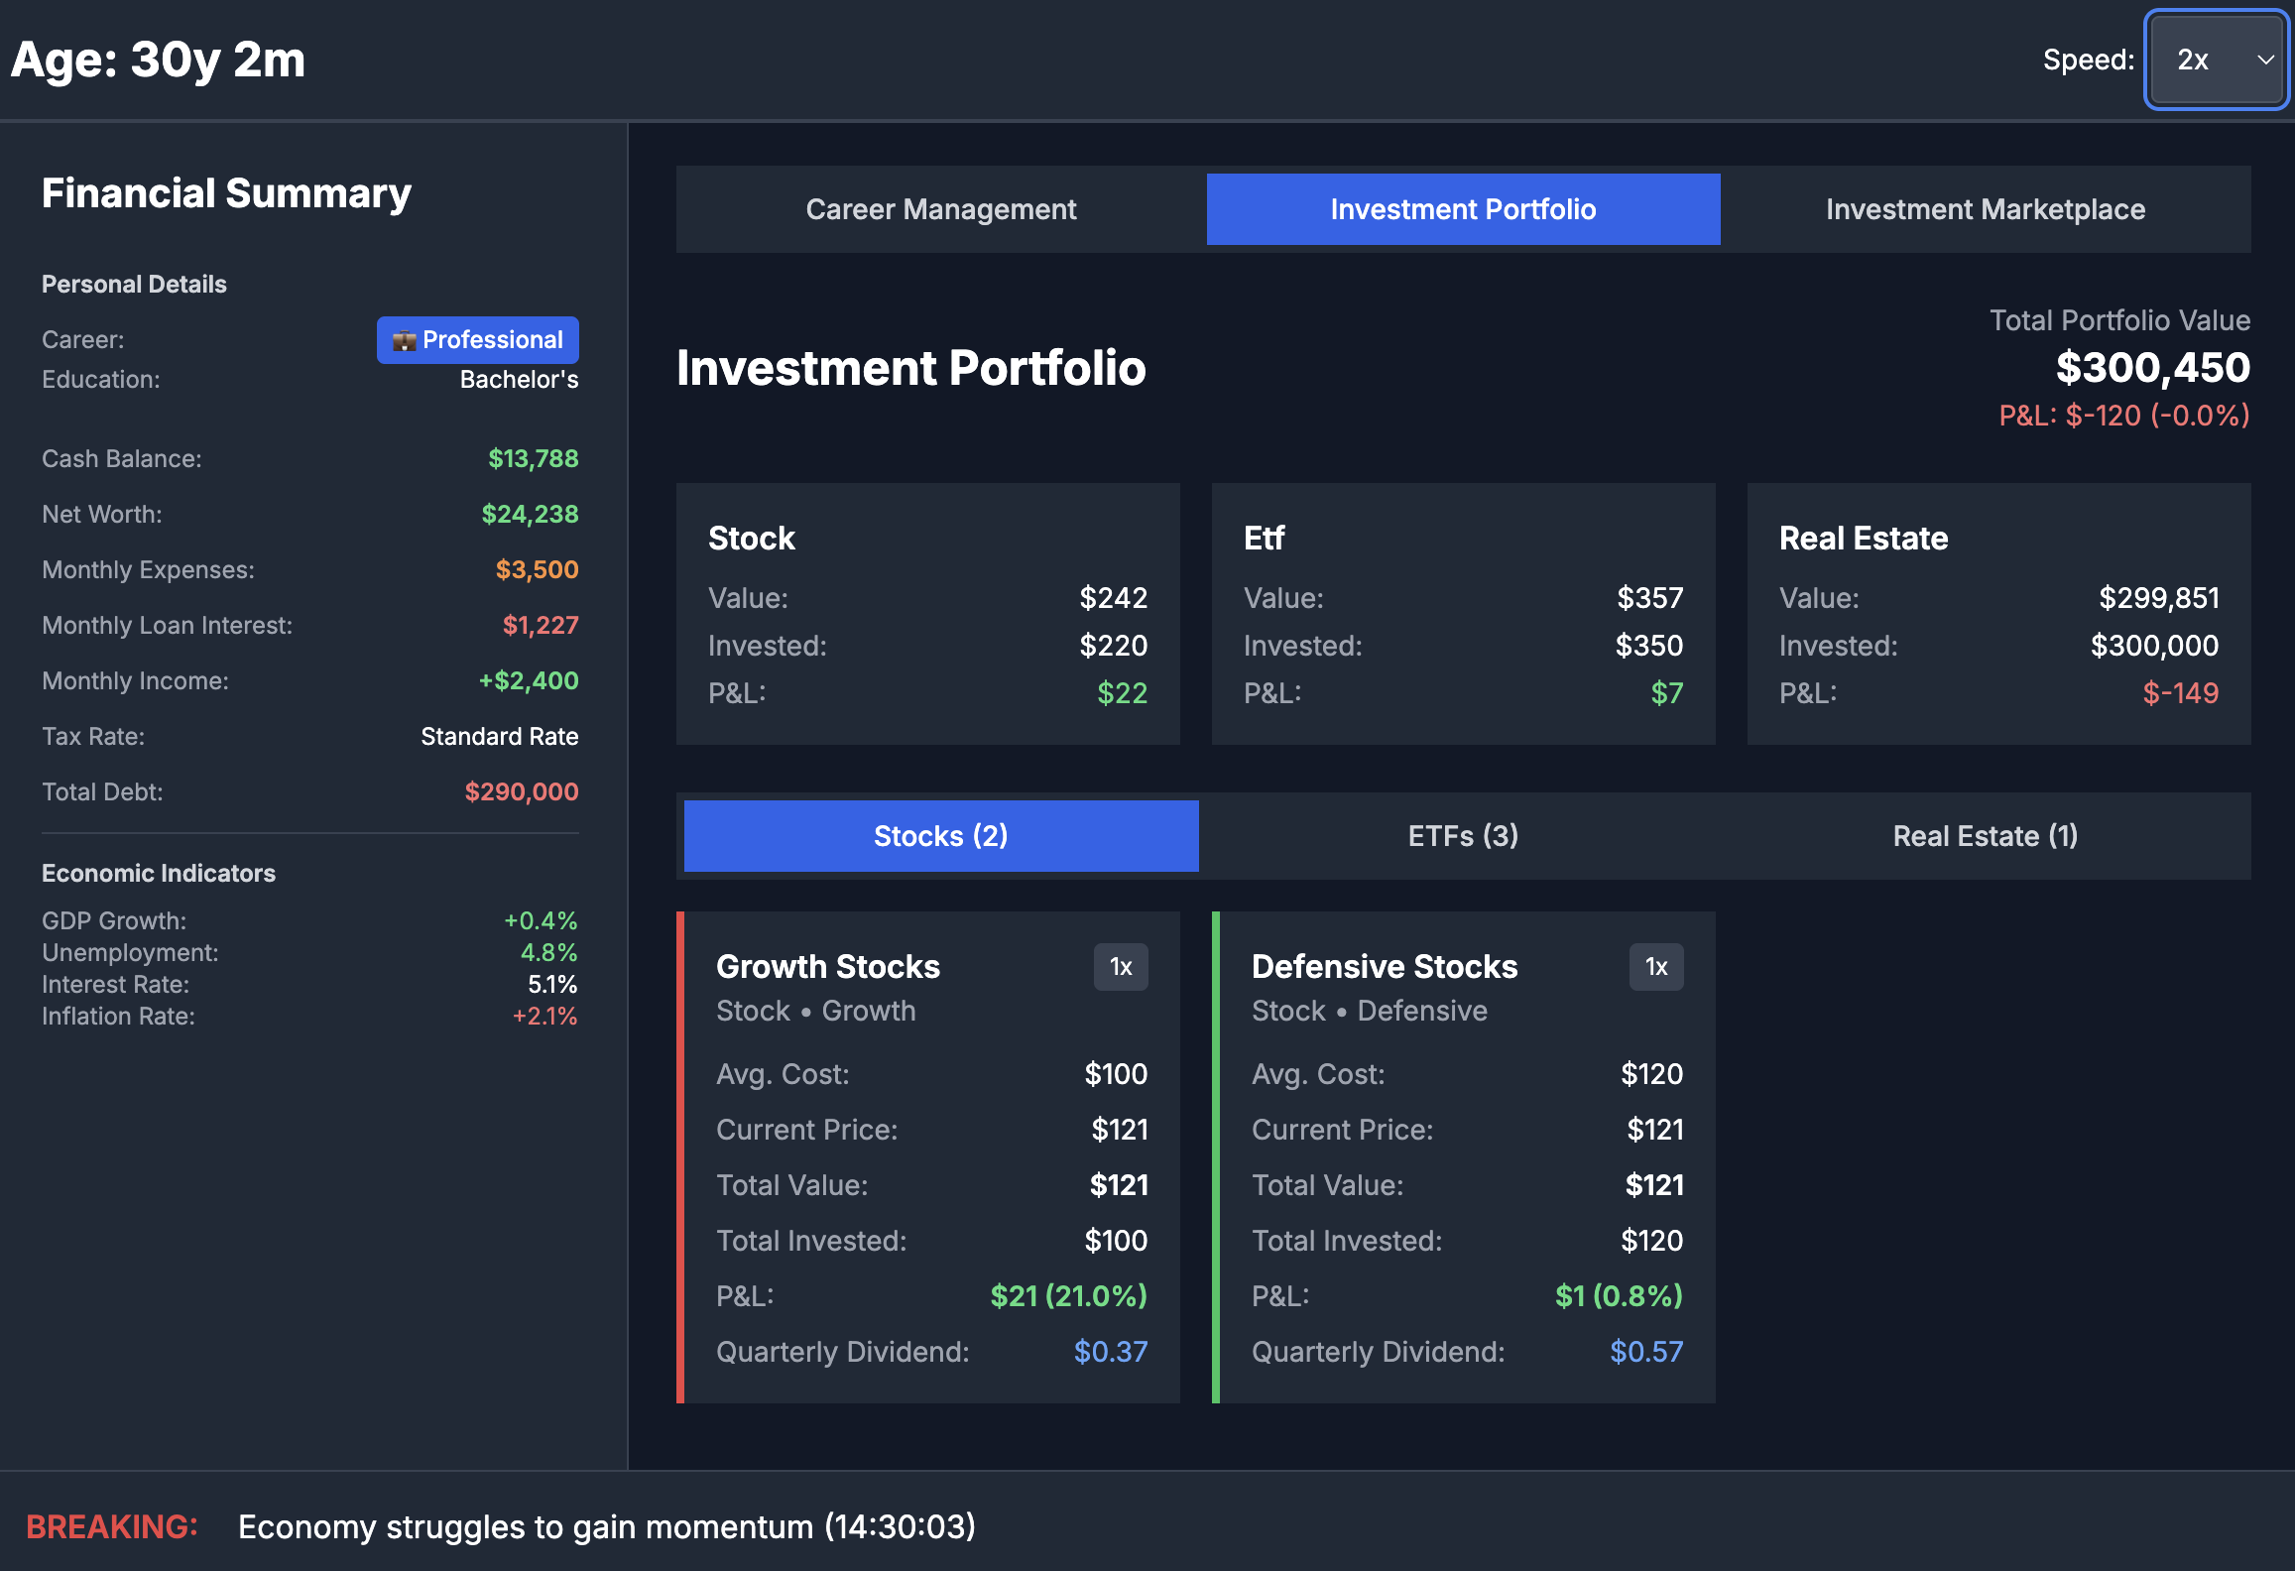Open the Real Estate (1) tab
2295x1571 pixels.
tap(1985, 835)
